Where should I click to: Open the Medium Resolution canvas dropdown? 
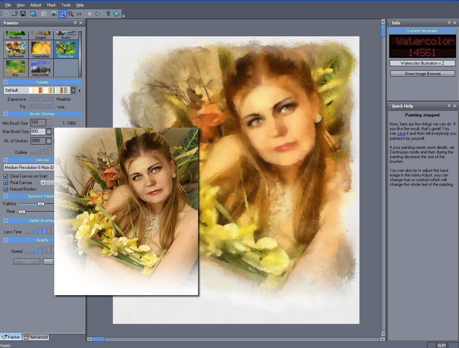(x=29, y=168)
